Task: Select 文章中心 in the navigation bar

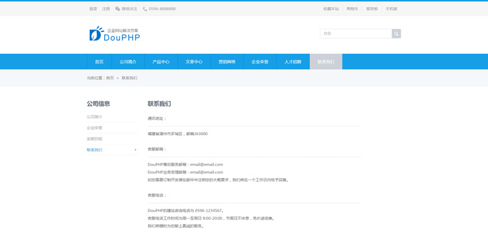Action: pos(194,61)
